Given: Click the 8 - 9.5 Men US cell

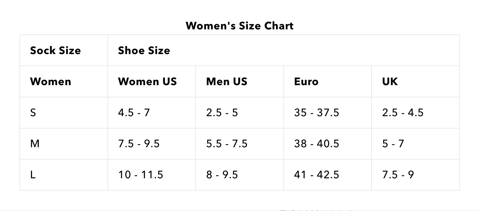Looking at the screenshot, I should [240, 175].
